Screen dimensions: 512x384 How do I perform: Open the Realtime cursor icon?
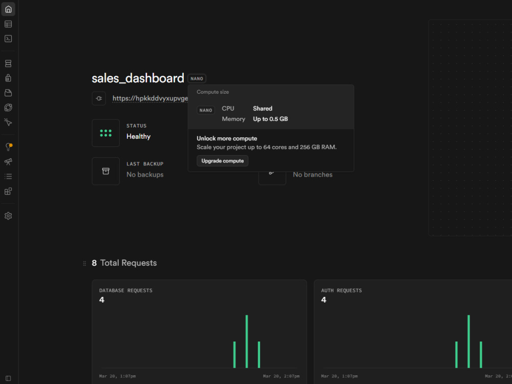pyautogui.click(x=8, y=122)
